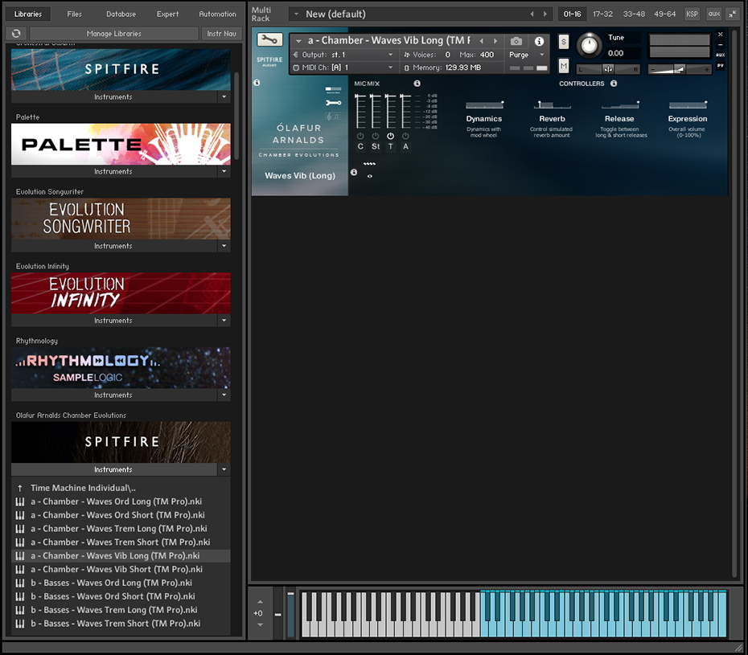Select previous multi rack preset arrow
The image size is (748, 655).
(532, 14)
